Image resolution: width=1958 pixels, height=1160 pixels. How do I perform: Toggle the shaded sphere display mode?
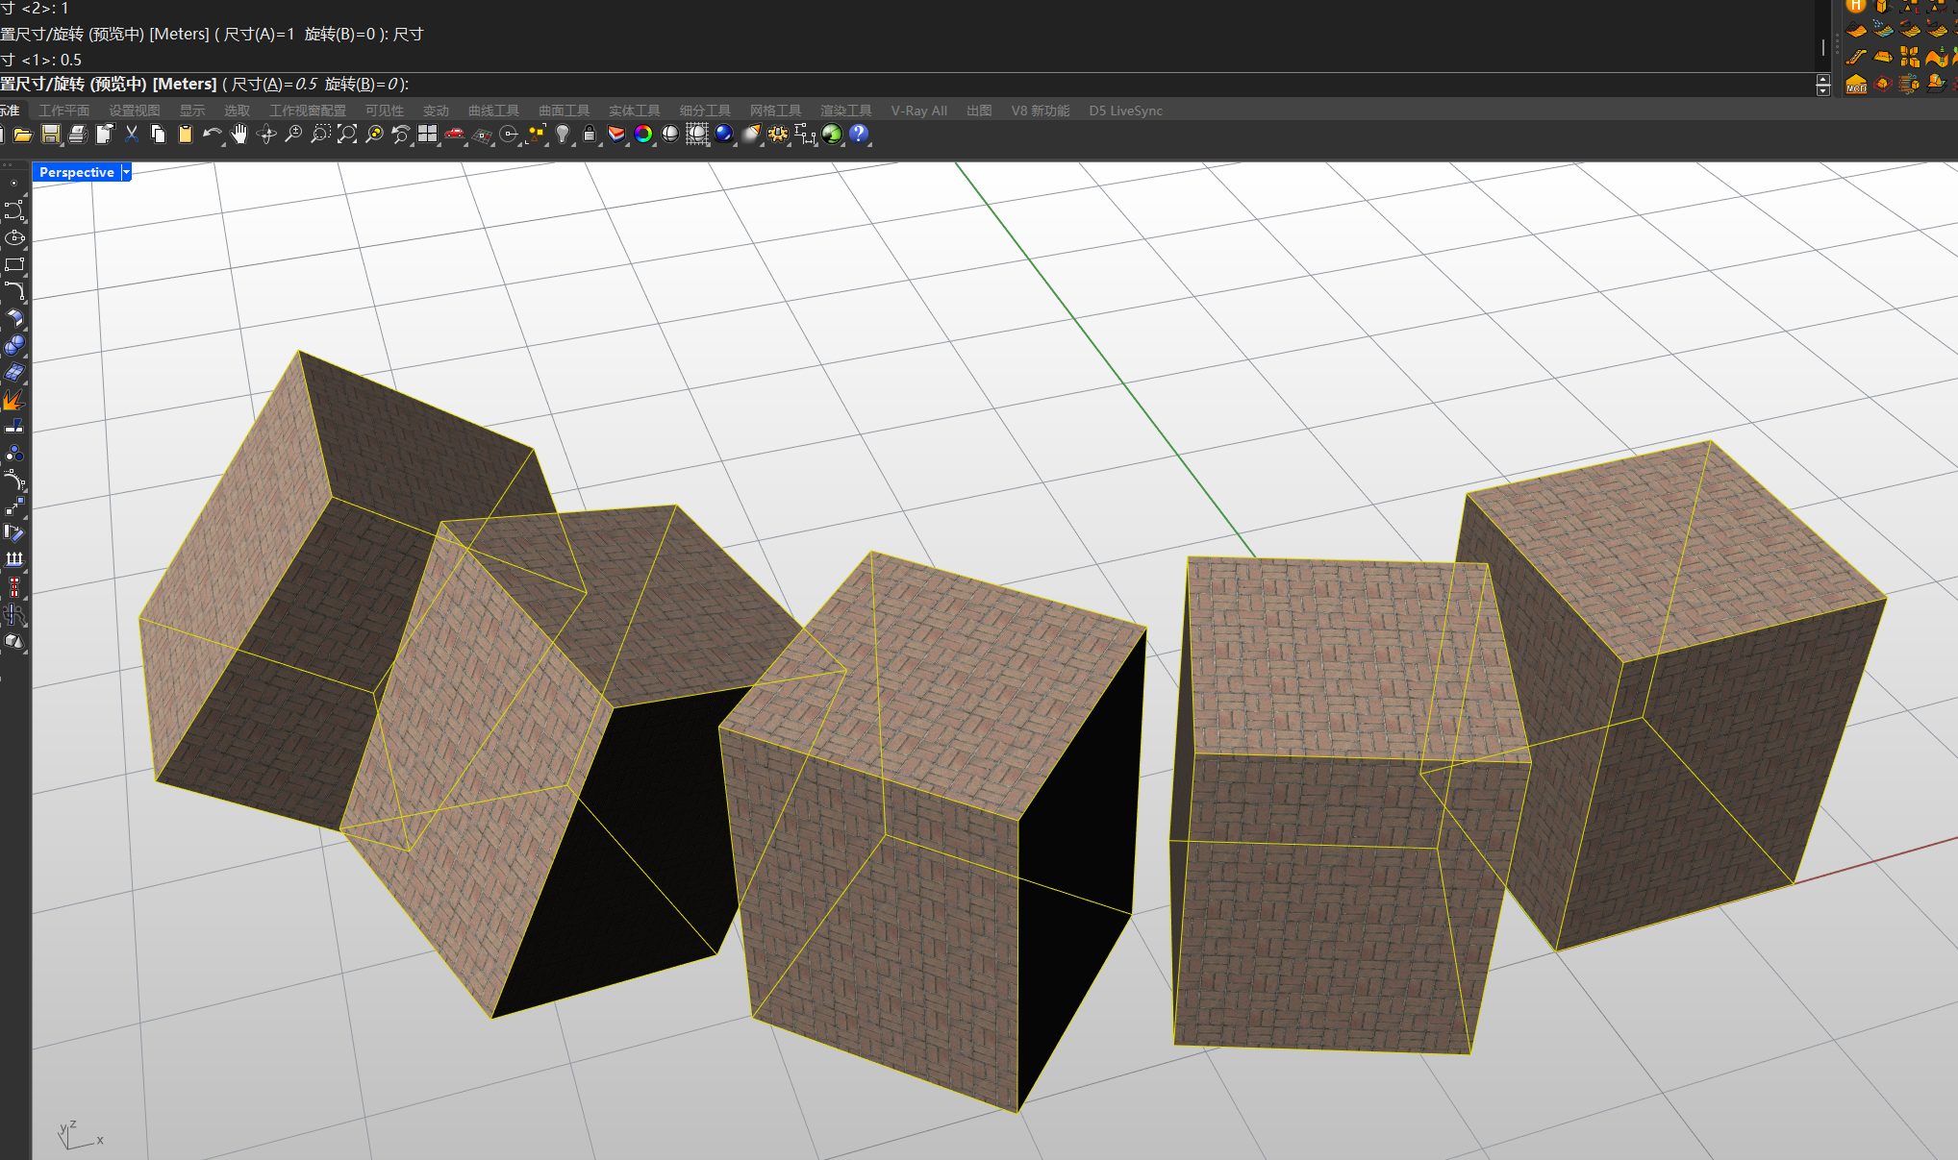pyautogui.click(x=670, y=135)
